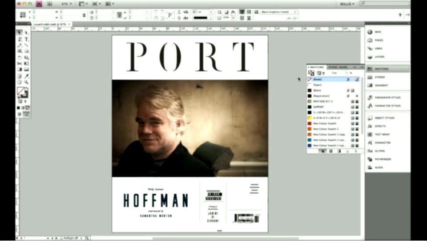Select the Scissors tool
The width and height of the screenshot is (427, 241).
20,64
